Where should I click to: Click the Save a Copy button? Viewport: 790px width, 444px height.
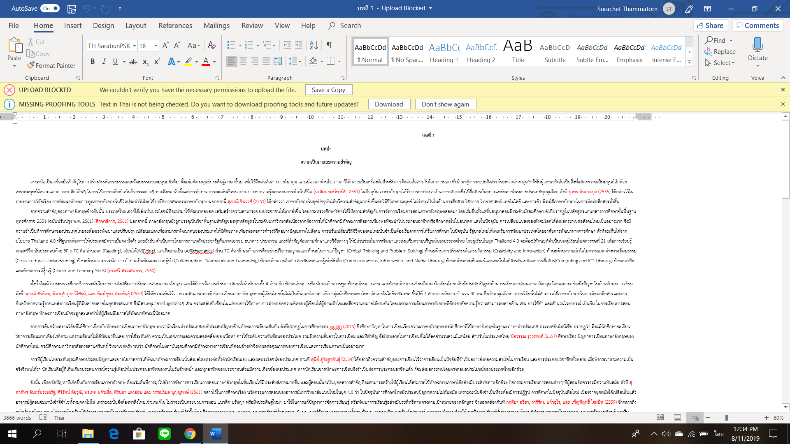[328, 90]
